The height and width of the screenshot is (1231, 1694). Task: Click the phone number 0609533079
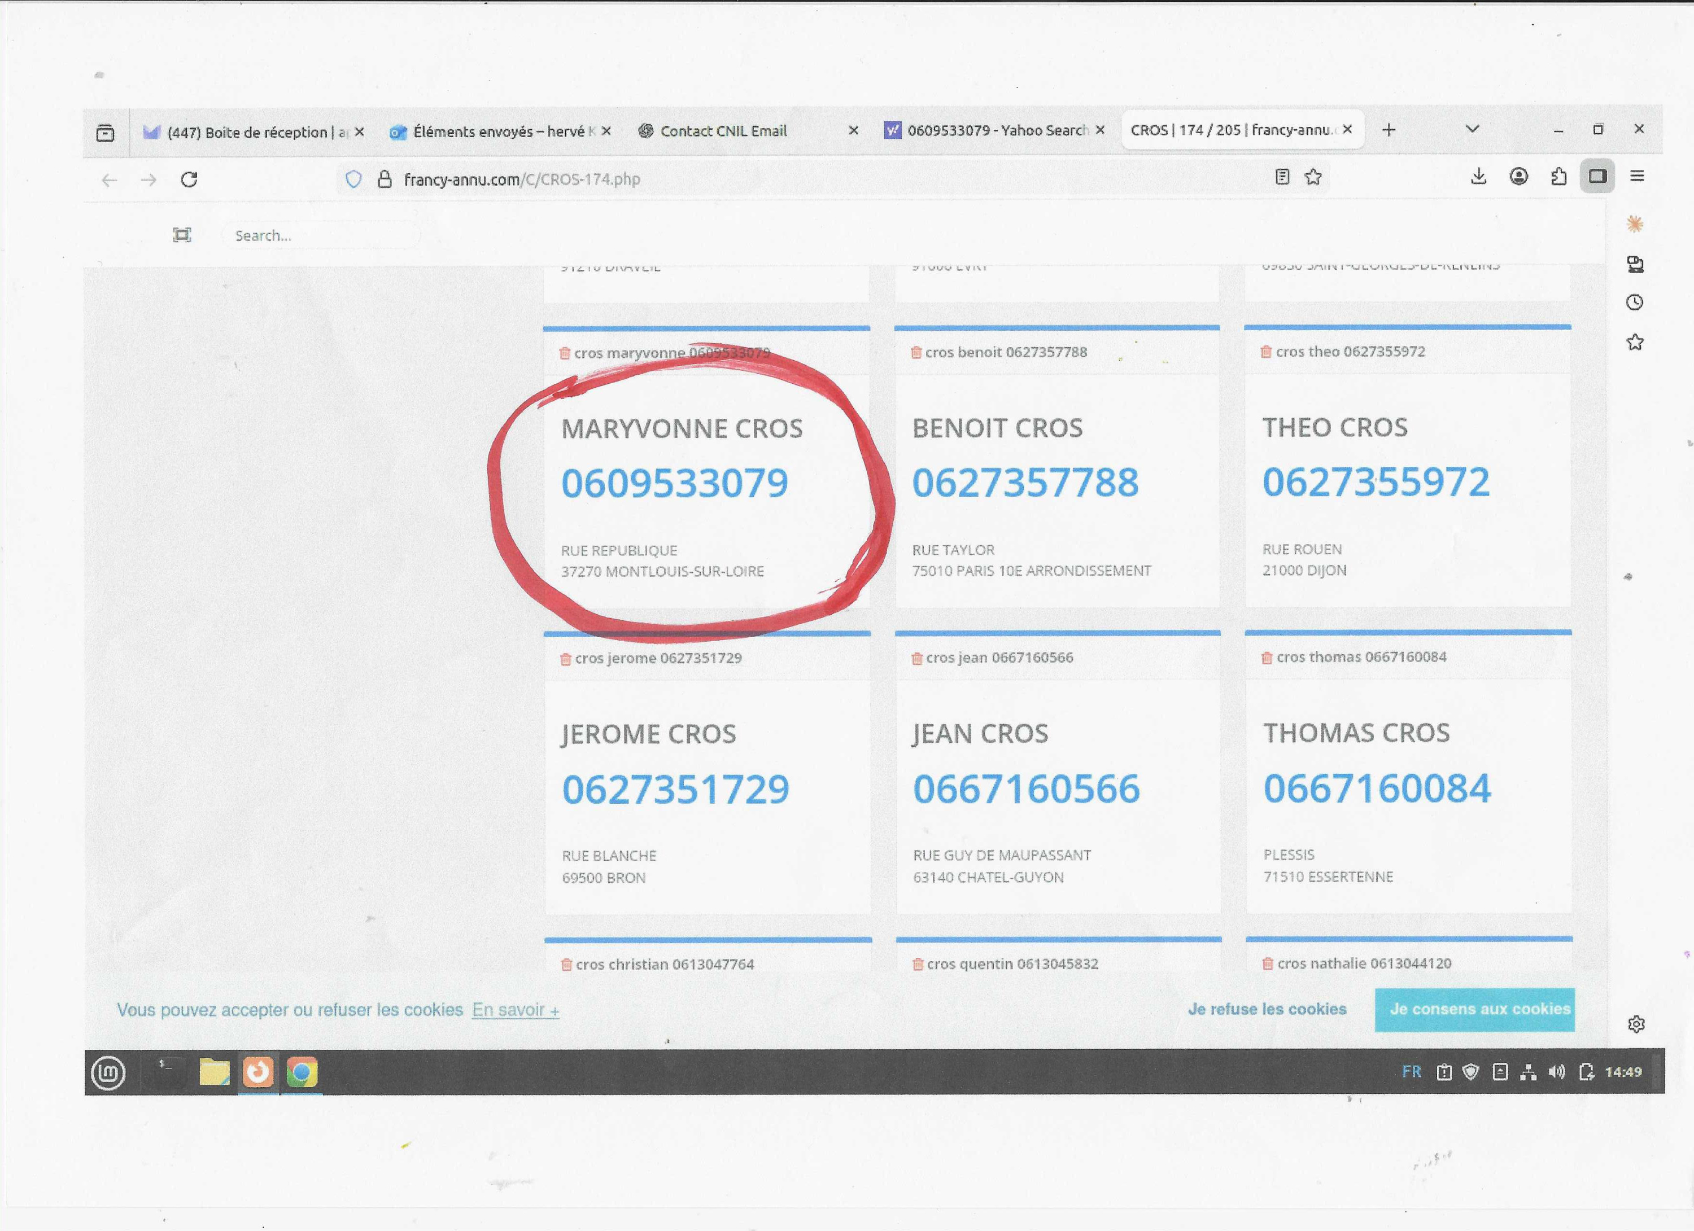click(x=674, y=483)
